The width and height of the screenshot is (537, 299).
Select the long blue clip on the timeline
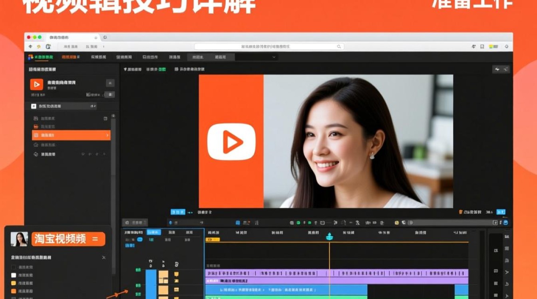point(286,290)
